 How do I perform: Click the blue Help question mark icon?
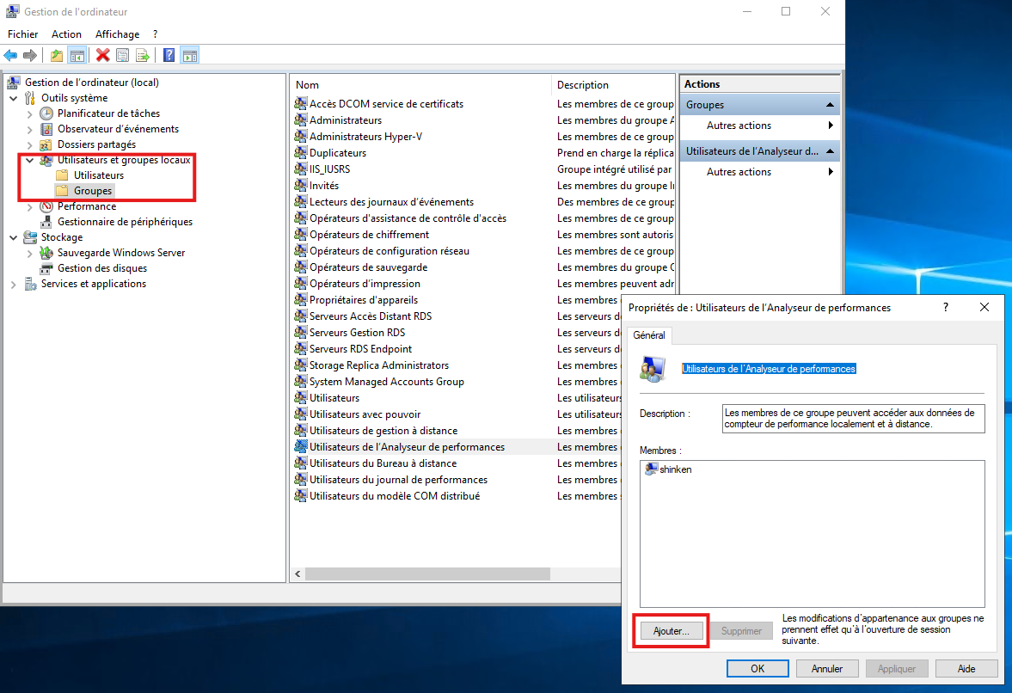pyautogui.click(x=169, y=56)
